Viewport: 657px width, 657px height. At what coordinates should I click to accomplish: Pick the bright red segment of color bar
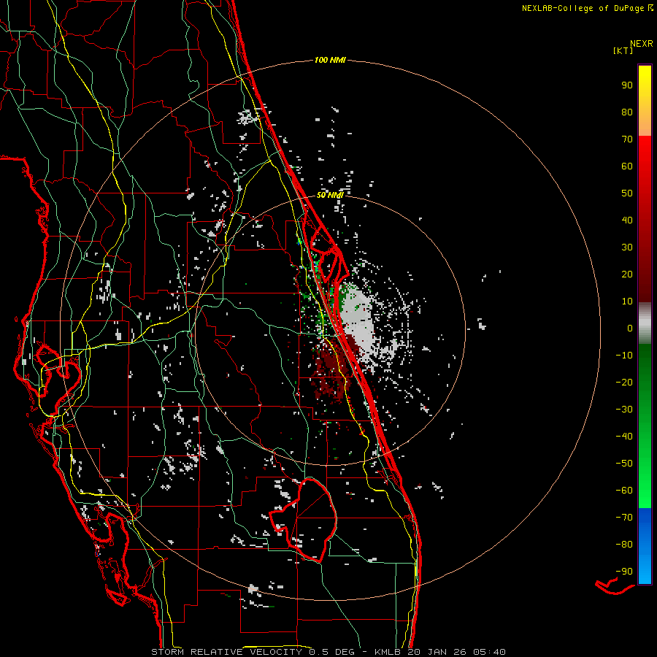point(645,153)
